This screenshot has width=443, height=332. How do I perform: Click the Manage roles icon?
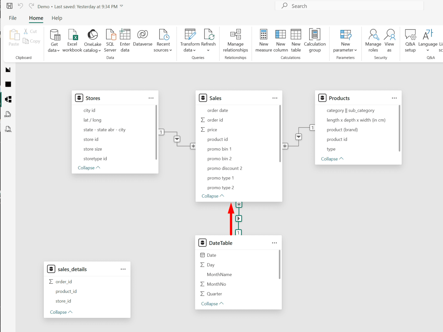(373, 35)
